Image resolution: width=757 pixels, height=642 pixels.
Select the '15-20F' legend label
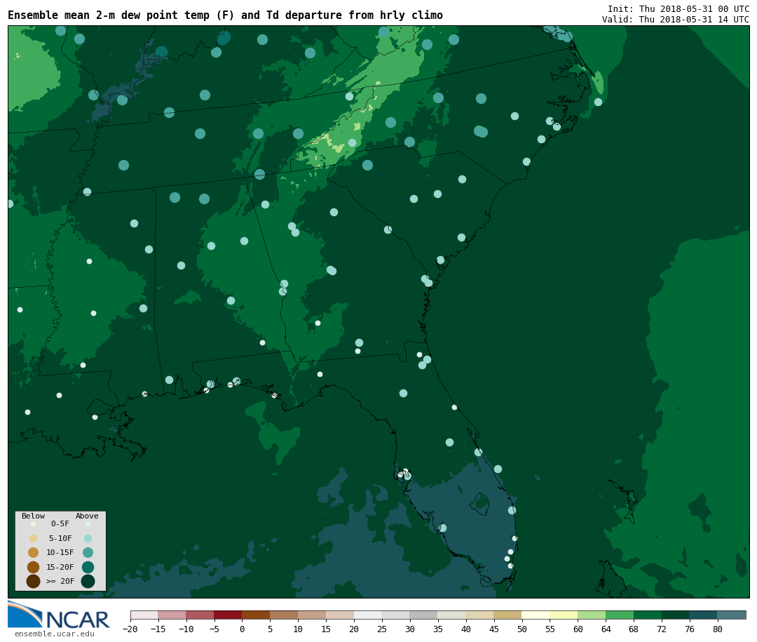(60, 567)
